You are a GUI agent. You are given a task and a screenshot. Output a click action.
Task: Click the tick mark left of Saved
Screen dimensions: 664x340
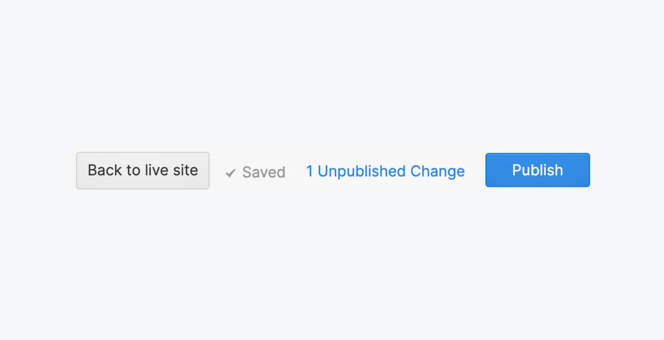230,173
